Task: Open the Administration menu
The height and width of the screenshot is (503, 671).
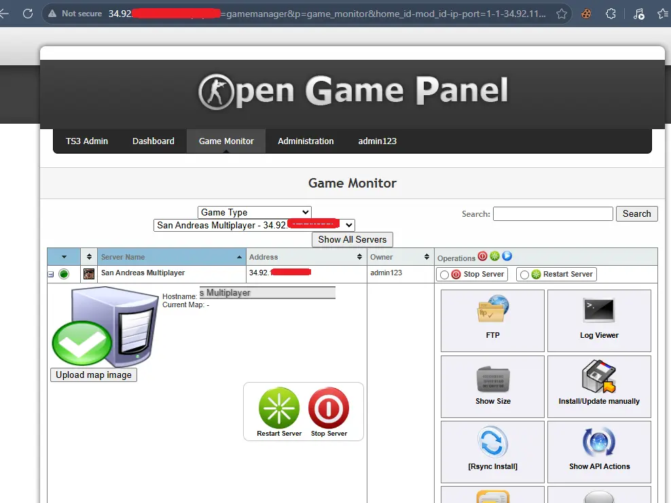Action: click(x=306, y=141)
